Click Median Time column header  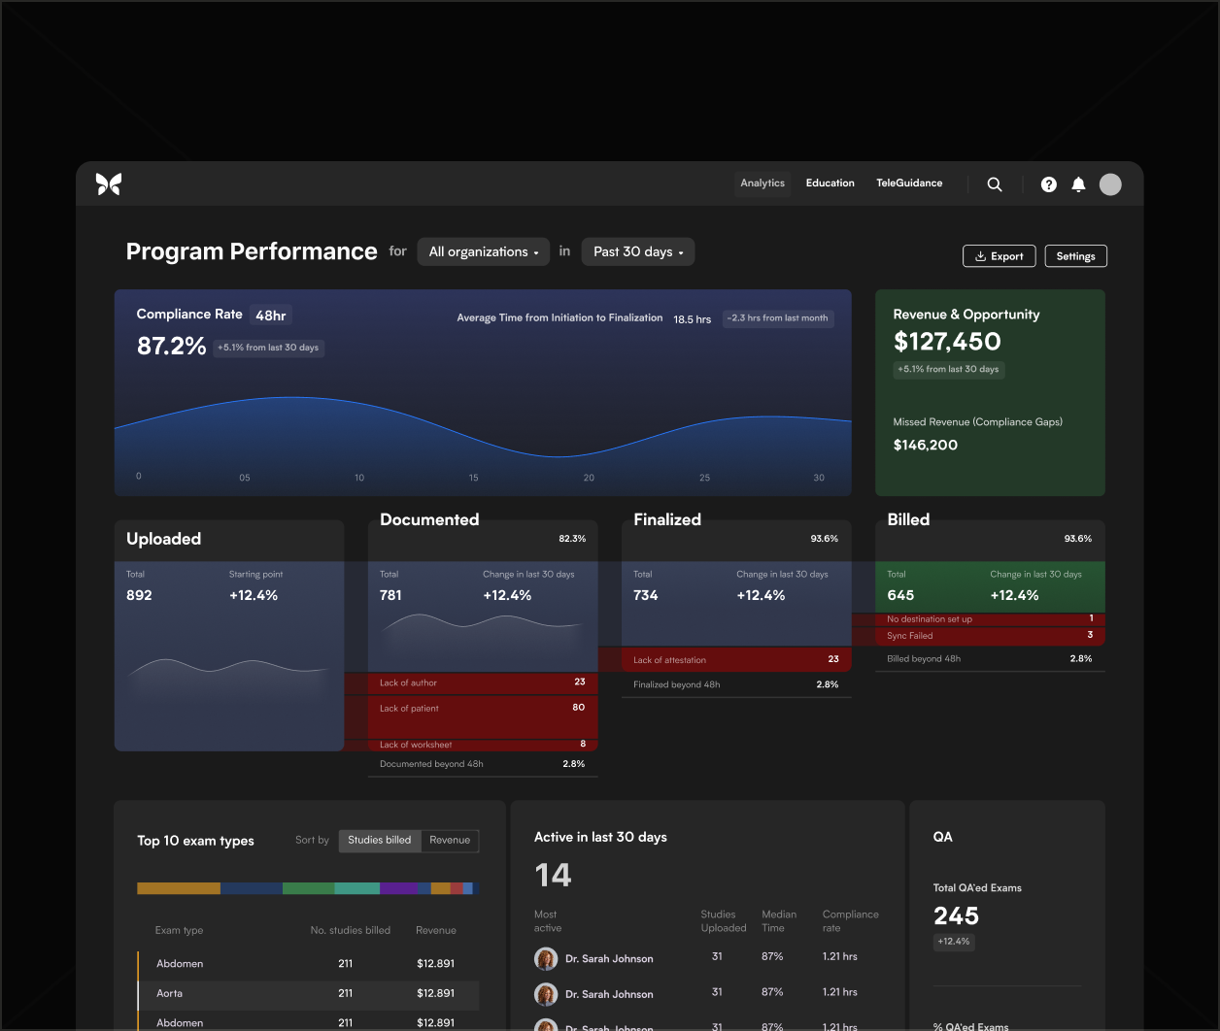point(779,921)
